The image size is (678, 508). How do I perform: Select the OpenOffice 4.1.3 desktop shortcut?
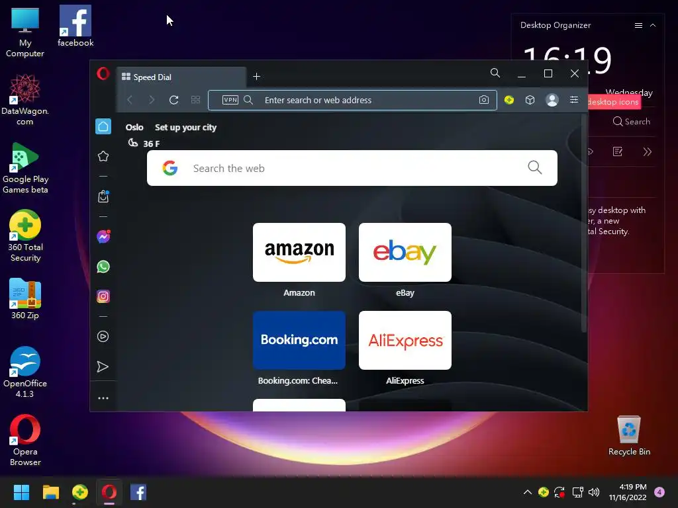pos(25,372)
